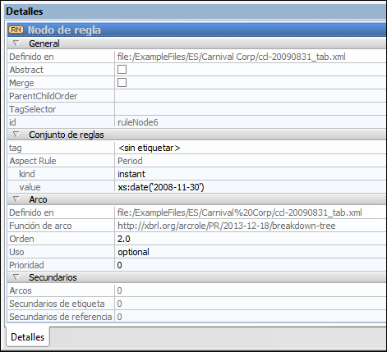Edit the Orden value 2.0

[124, 239]
